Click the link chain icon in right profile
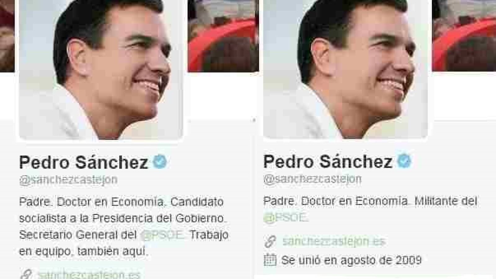Image resolution: width=496 pixels, height=279 pixels. click(270, 241)
